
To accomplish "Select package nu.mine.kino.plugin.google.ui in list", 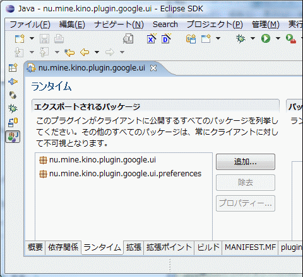I will [98, 160].
